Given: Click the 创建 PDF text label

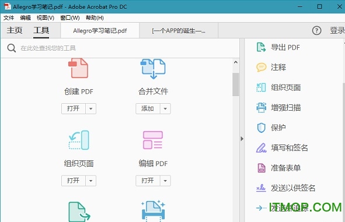Looking at the screenshot, I should pyautogui.click(x=79, y=91).
